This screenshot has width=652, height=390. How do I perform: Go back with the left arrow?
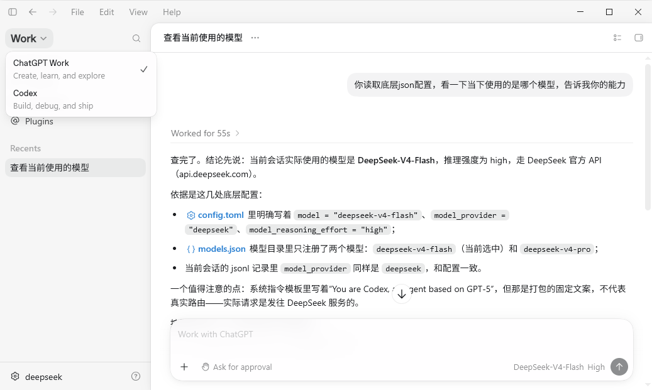pos(33,12)
